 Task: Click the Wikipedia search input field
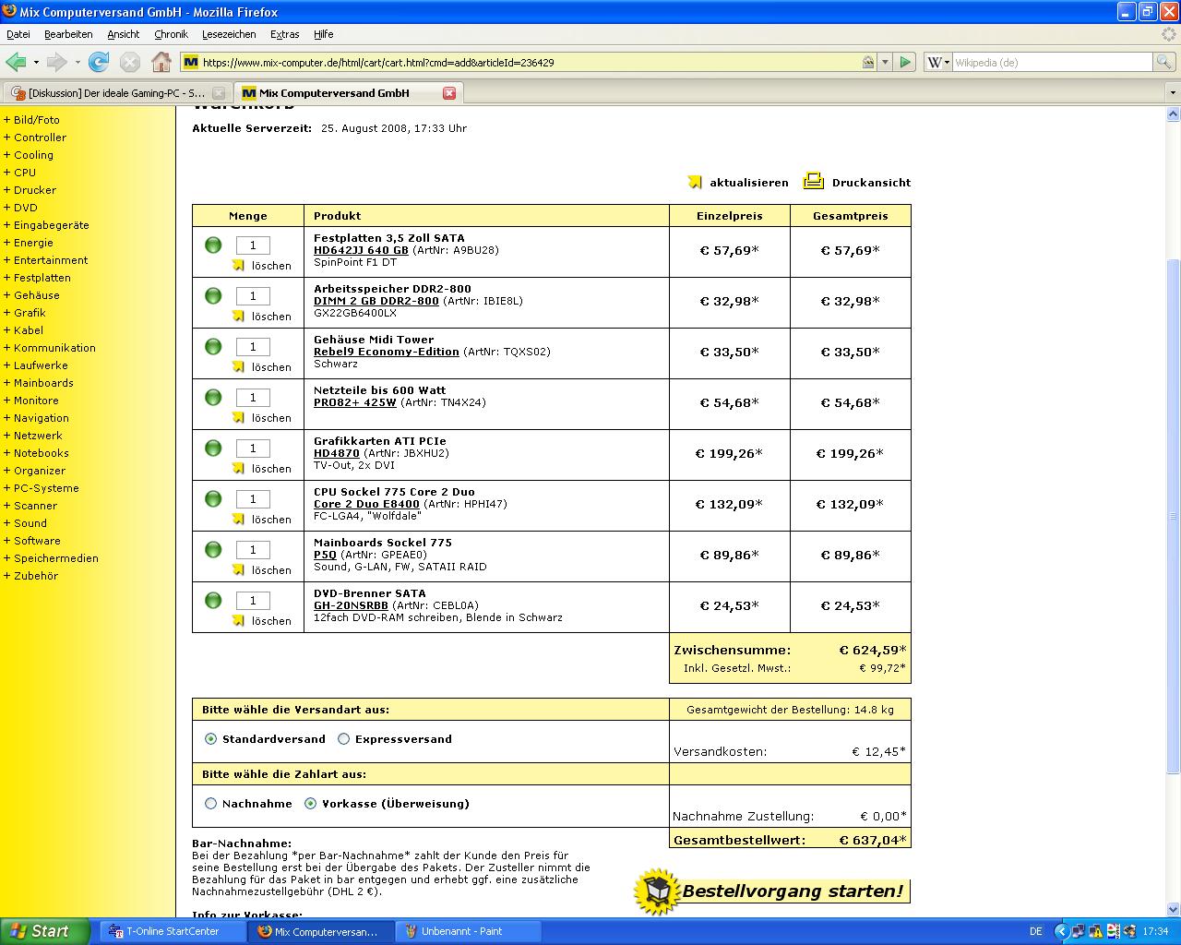[x=1052, y=62]
